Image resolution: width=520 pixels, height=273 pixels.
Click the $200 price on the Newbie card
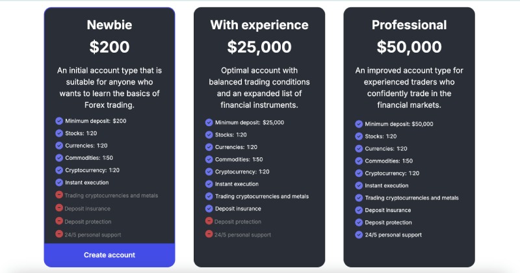tap(109, 47)
